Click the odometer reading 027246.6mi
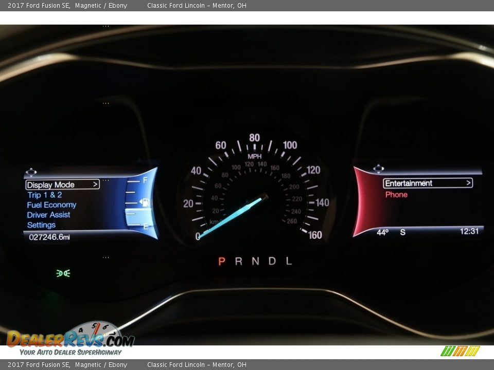Image resolution: width=494 pixels, height=370 pixels. [x=49, y=237]
